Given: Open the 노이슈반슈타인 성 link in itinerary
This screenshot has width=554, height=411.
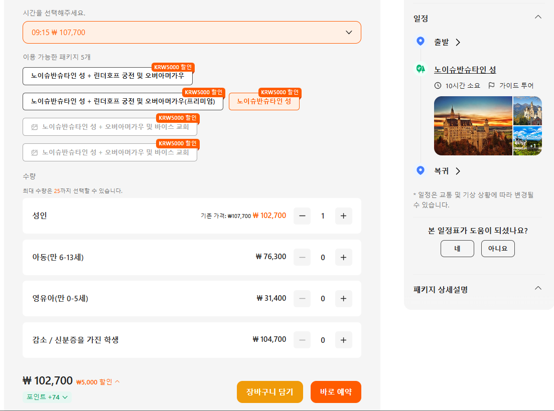Looking at the screenshot, I should [x=465, y=70].
